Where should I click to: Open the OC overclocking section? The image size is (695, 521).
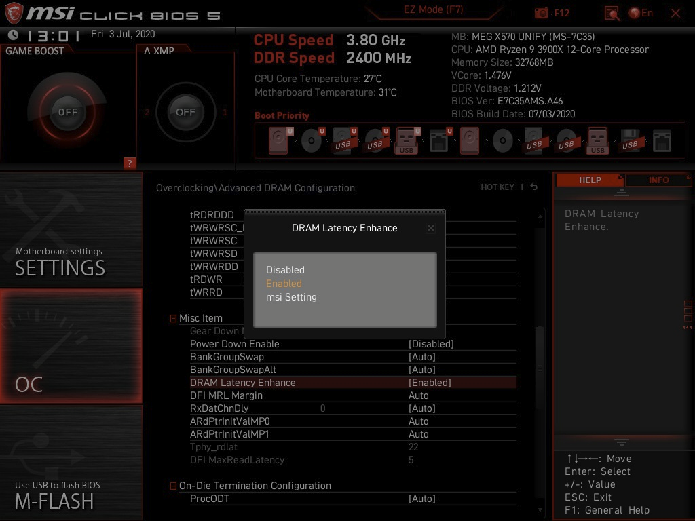[71, 346]
